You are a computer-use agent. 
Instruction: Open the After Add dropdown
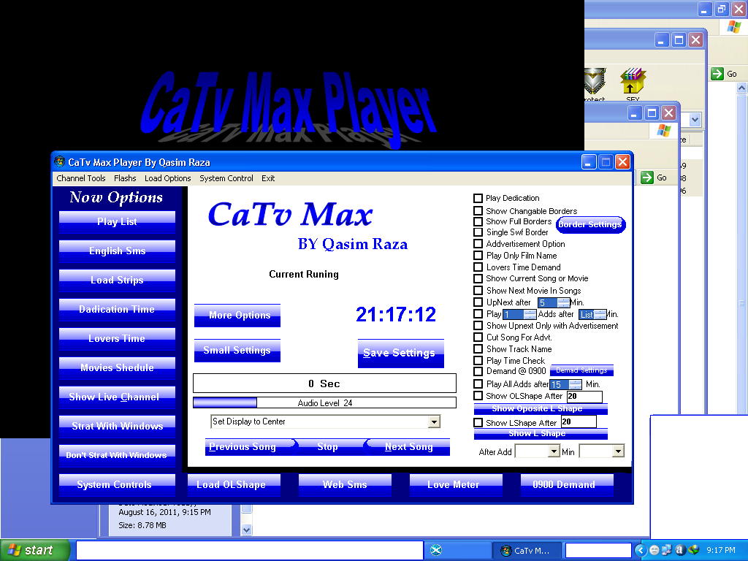pos(554,451)
